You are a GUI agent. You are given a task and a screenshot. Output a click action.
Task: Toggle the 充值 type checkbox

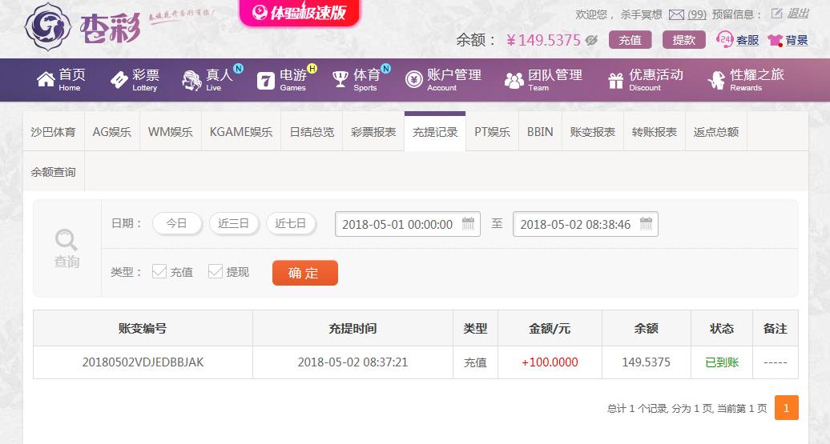pos(159,271)
